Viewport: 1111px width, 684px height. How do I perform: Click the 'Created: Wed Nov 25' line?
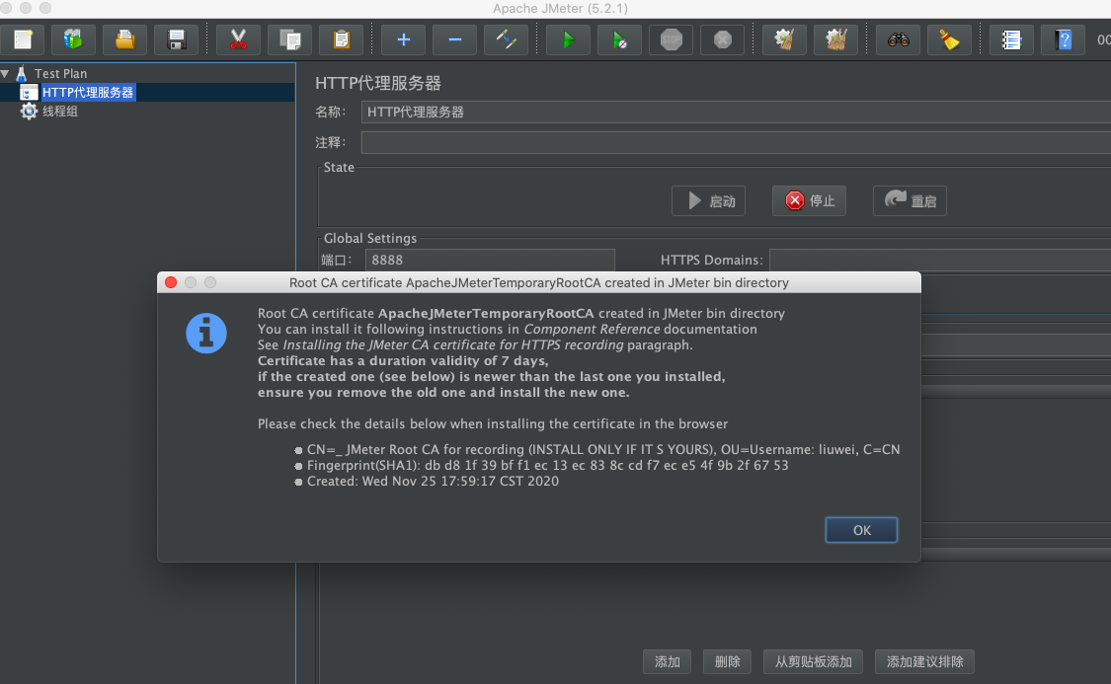click(x=433, y=482)
